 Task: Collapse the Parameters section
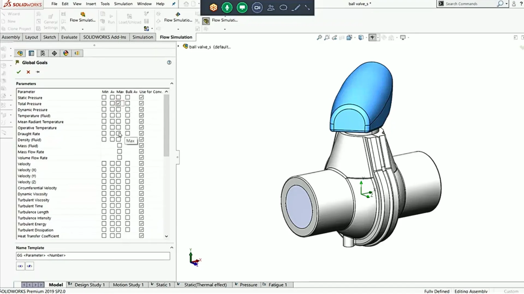point(172,84)
